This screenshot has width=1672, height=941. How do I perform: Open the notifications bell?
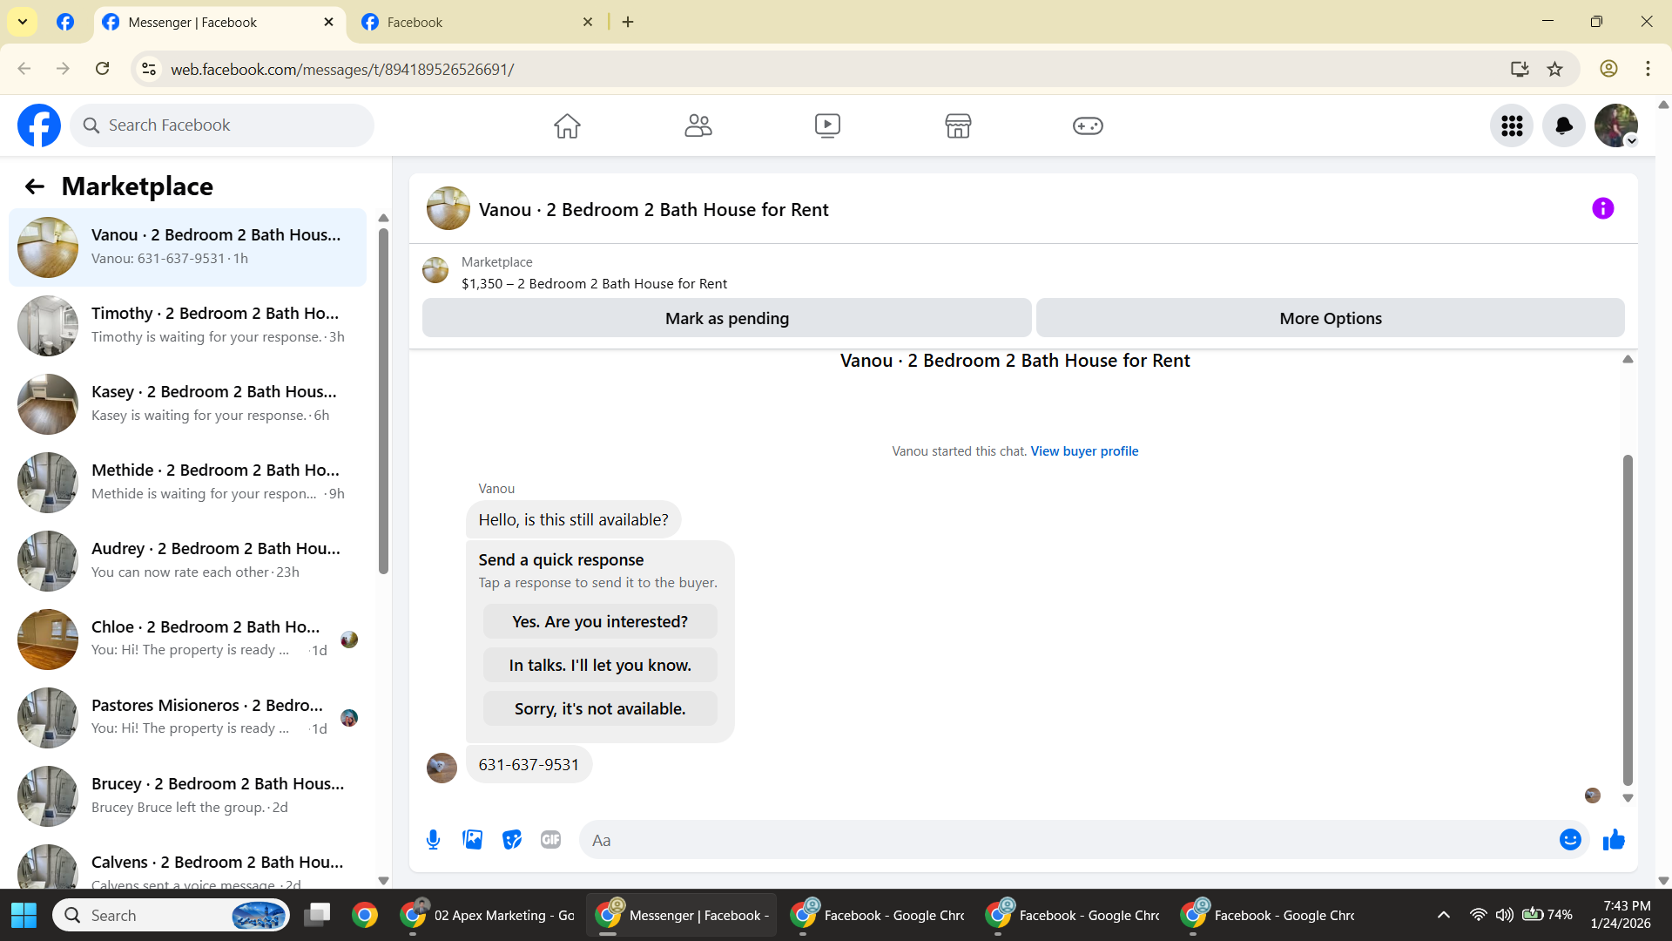click(x=1564, y=125)
